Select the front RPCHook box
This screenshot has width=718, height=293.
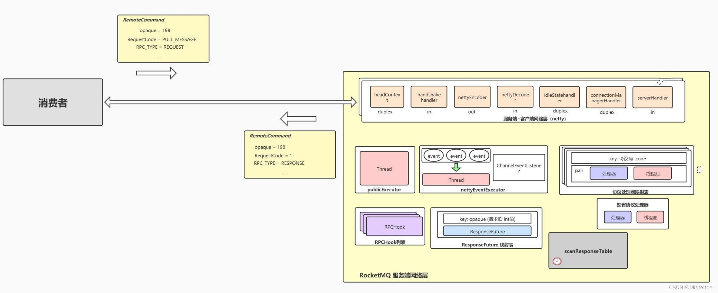(395, 226)
